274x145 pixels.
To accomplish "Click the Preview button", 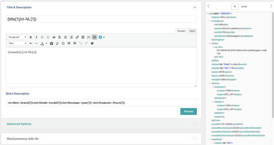I will [189, 112].
